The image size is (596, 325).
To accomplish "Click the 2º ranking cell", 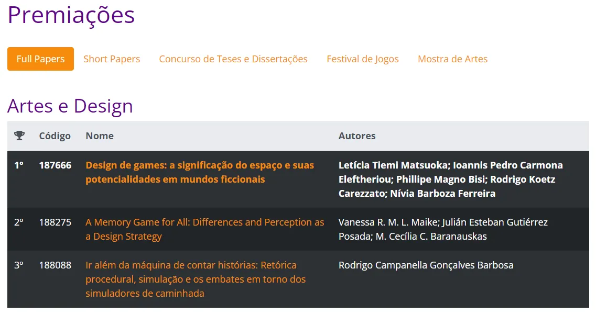I will pos(19,222).
